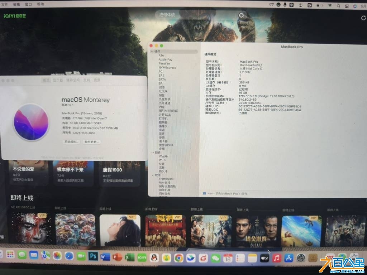The height and width of the screenshot is (275, 367).
Task: Click the Sogou input S menu bar icon
Action: point(309,5)
